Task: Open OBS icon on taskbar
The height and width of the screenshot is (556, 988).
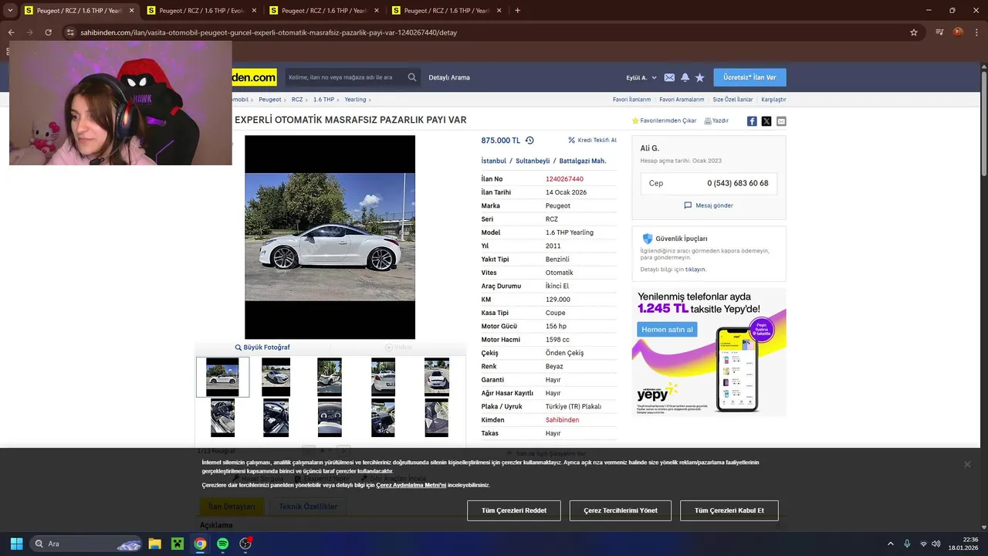Action: point(245,544)
